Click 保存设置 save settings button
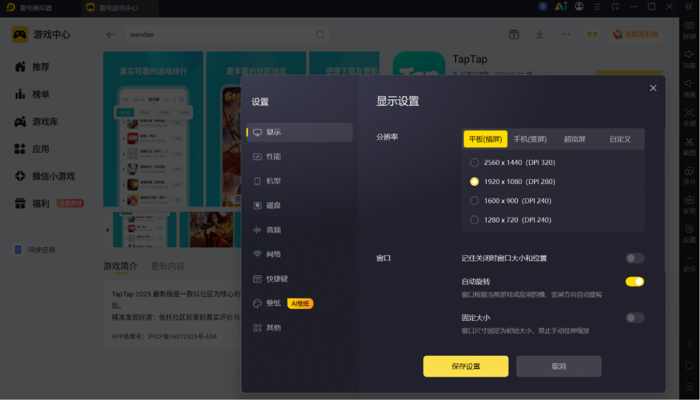This screenshot has width=700, height=400. [466, 366]
